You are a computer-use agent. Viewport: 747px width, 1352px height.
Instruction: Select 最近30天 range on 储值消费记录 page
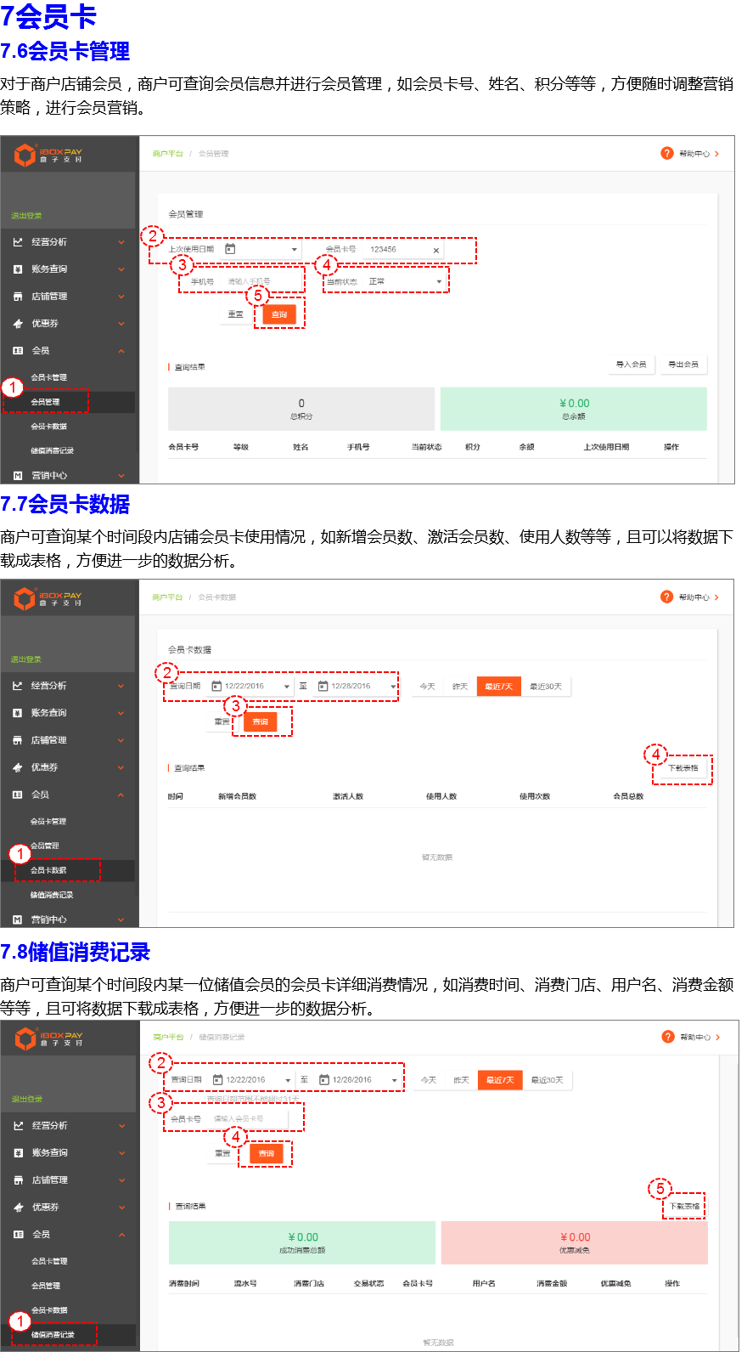click(x=548, y=1080)
